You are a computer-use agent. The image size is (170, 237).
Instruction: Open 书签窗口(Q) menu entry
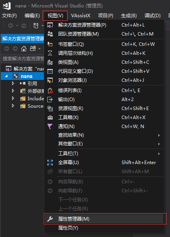104,44
